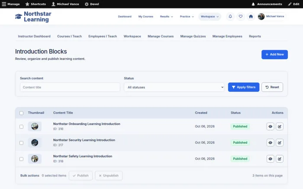Open Northstar Safety Learning Introduction title
The height and width of the screenshot is (189, 303).
[x=83, y=156]
